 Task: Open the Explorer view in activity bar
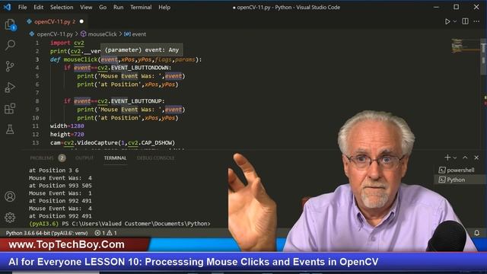click(x=10, y=24)
